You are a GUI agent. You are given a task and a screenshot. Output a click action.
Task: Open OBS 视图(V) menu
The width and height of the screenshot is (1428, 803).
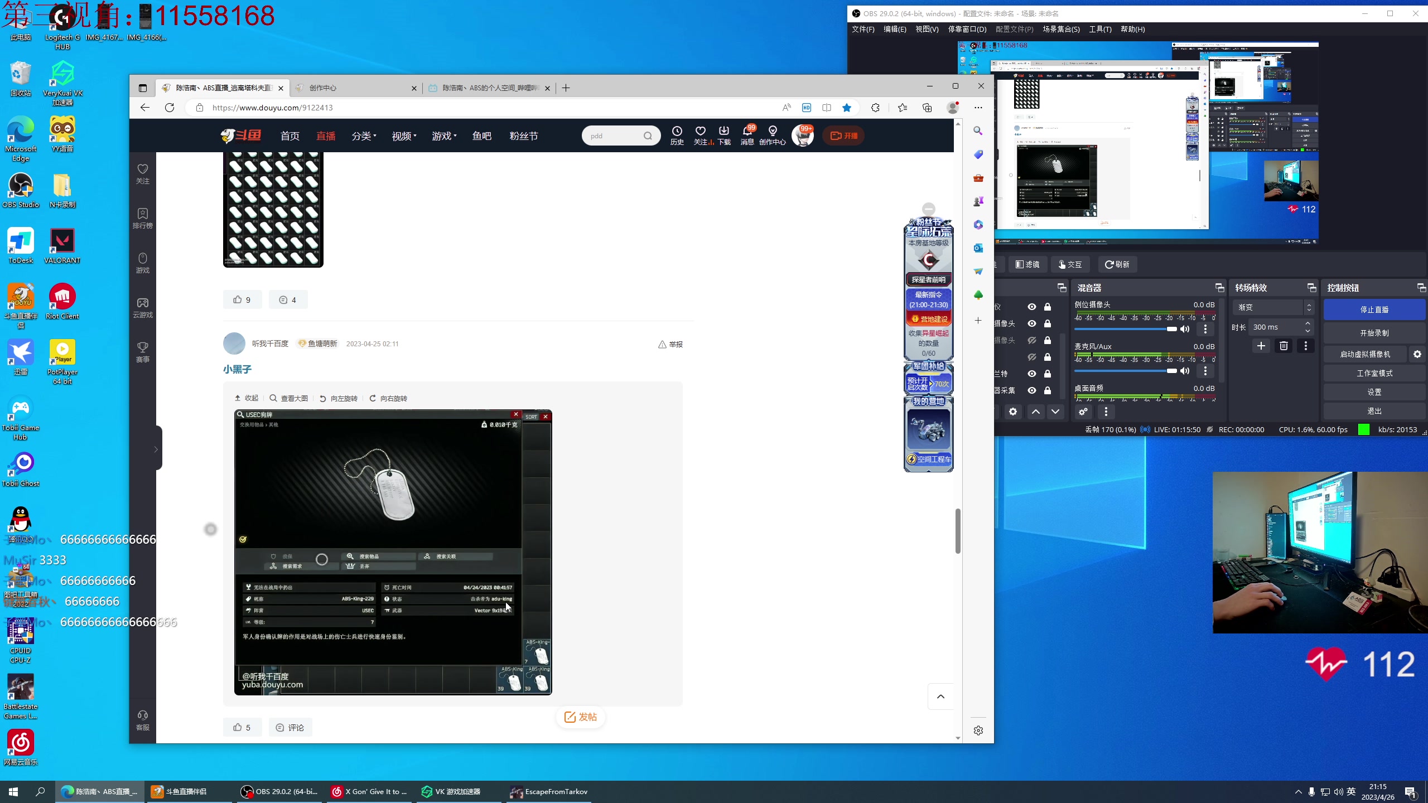click(x=927, y=29)
